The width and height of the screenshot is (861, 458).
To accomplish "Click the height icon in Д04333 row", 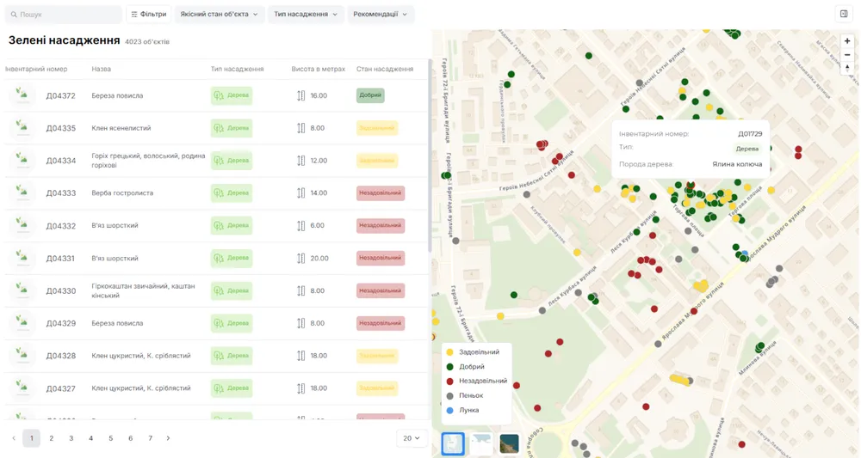I will point(300,192).
